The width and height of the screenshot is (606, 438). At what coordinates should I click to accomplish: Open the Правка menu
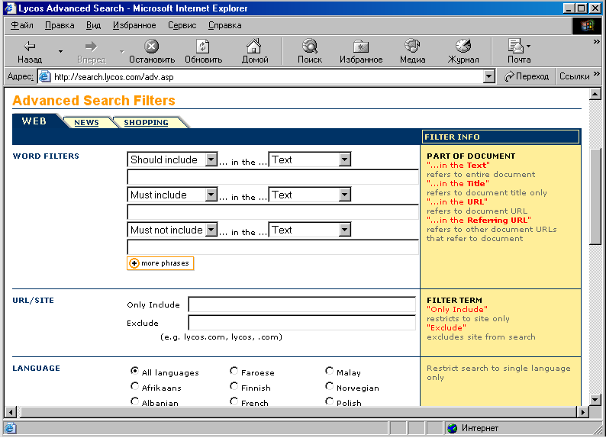click(60, 25)
